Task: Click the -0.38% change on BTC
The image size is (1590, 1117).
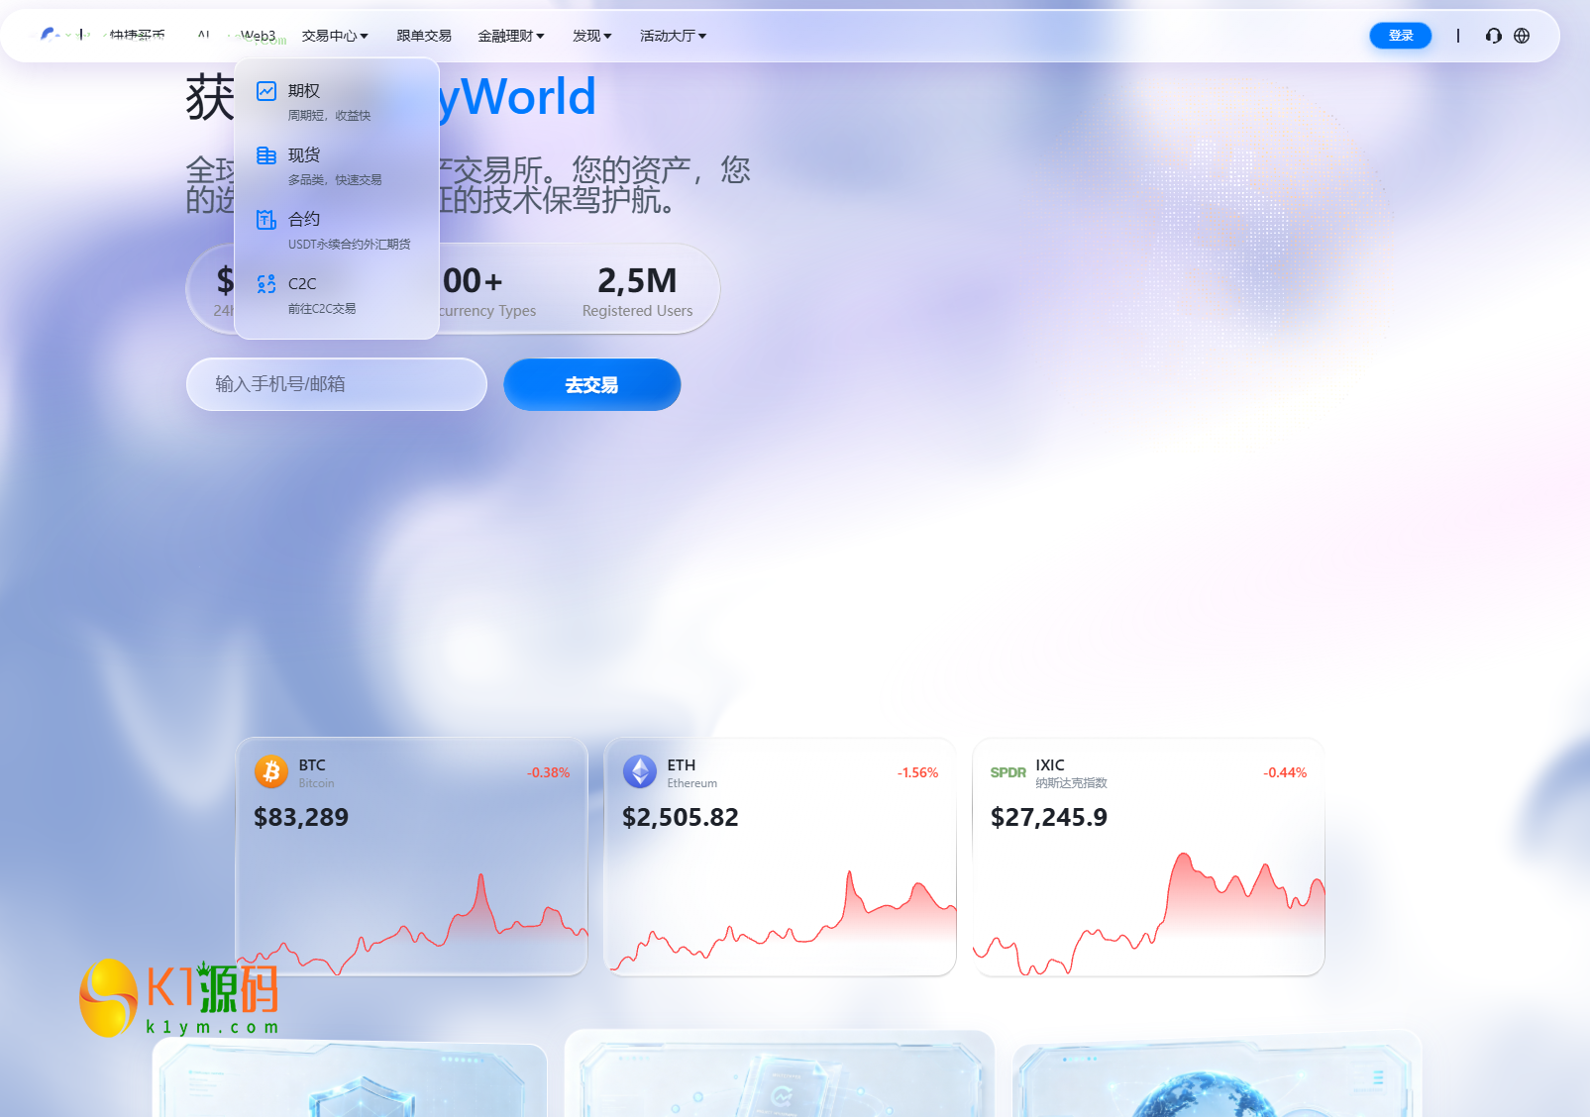Action: pos(548,772)
